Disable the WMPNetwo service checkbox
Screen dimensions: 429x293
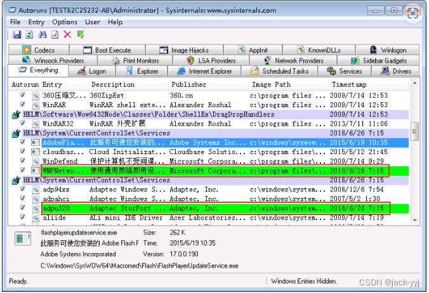coord(23,170)
